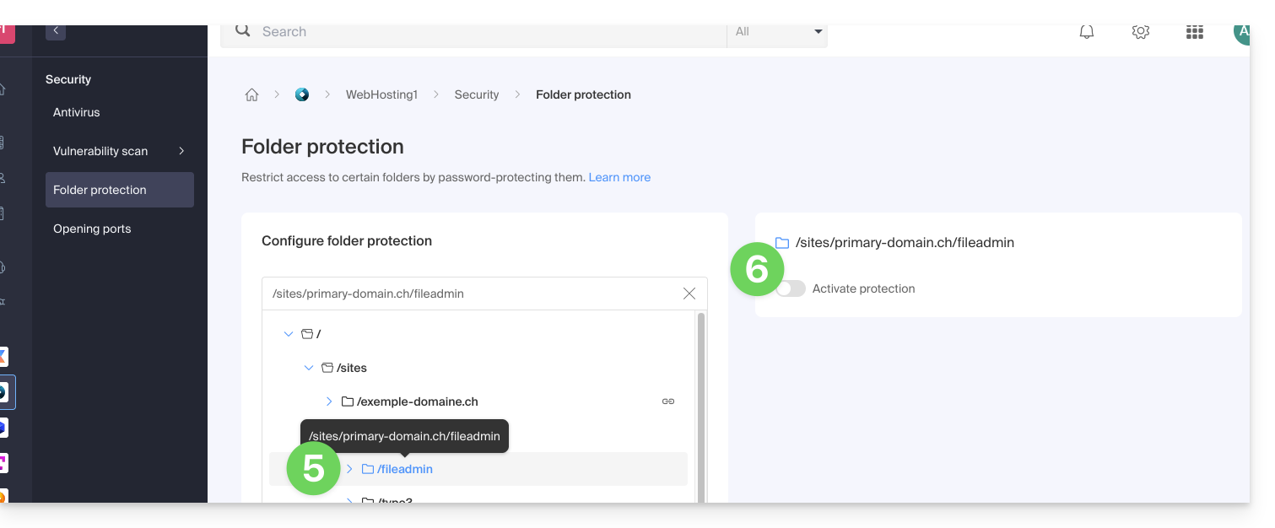The height and width of the screenshot is (528, 1275).
Task: Open settings gear icon in header
Action: pyautogui.click(x=1141, y=32)
